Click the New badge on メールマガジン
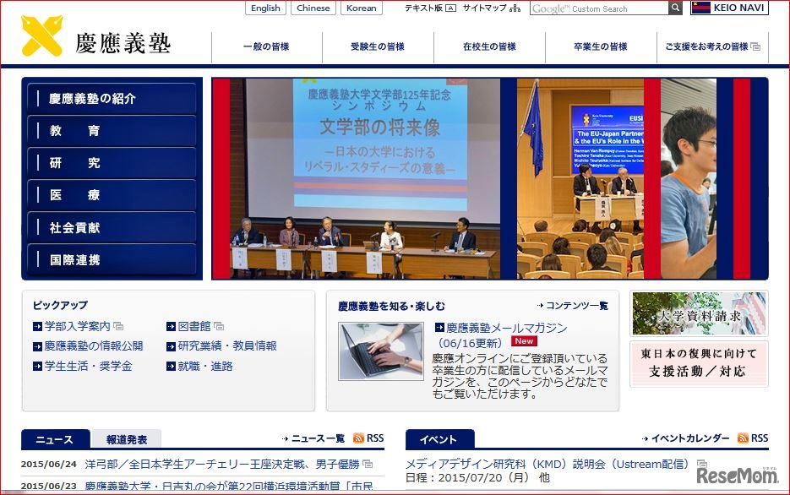Viewport: 790px width, 495px height. click(x=524, y=340)
